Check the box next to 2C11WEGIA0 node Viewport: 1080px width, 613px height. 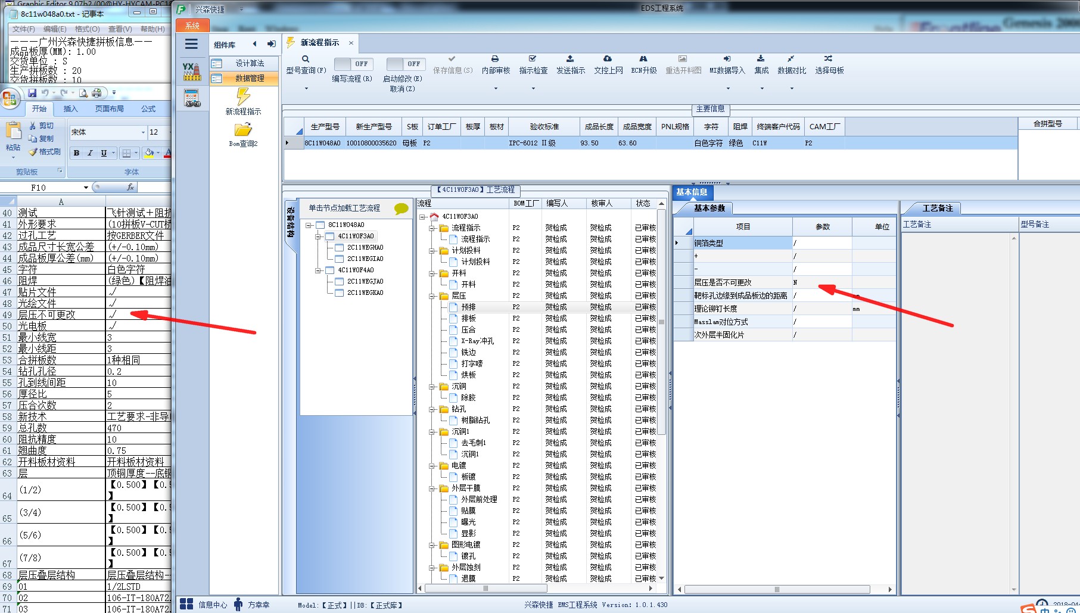(340, 259)
